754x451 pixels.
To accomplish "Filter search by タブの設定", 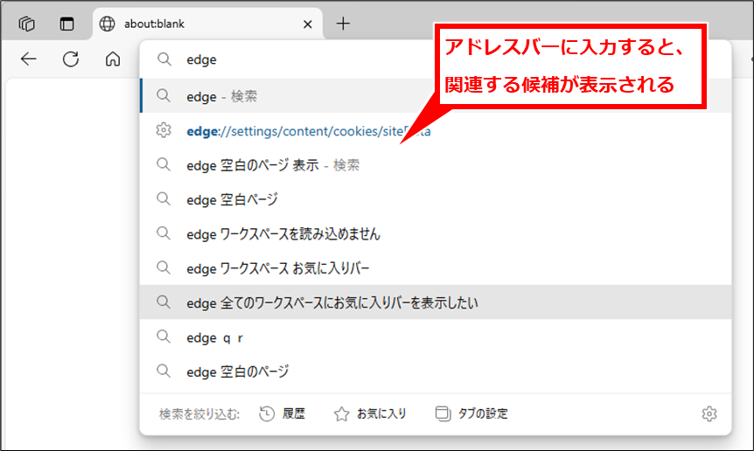I will (x=471, y=413).
